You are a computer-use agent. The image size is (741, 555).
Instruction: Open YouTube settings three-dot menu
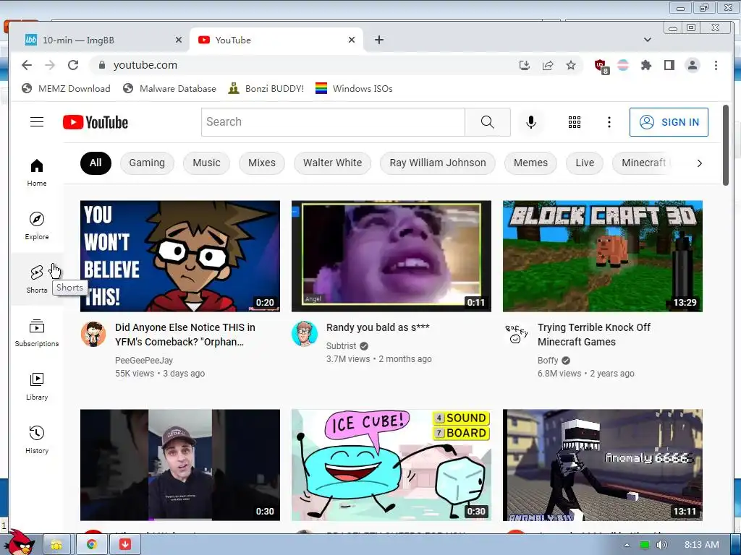609,121
